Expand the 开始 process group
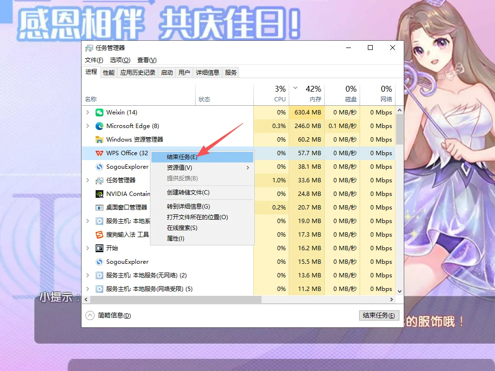The height and width of the screenshot is (371, 495). (88, 248)
